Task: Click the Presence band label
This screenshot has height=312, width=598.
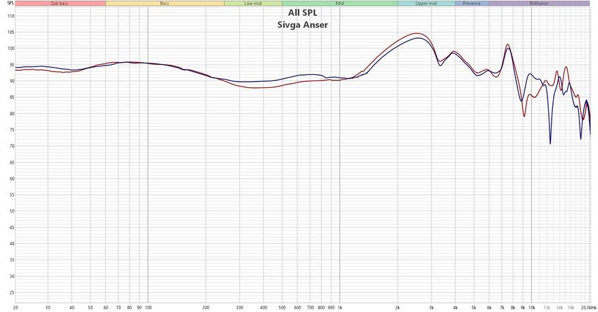Action: coord(472,3)
